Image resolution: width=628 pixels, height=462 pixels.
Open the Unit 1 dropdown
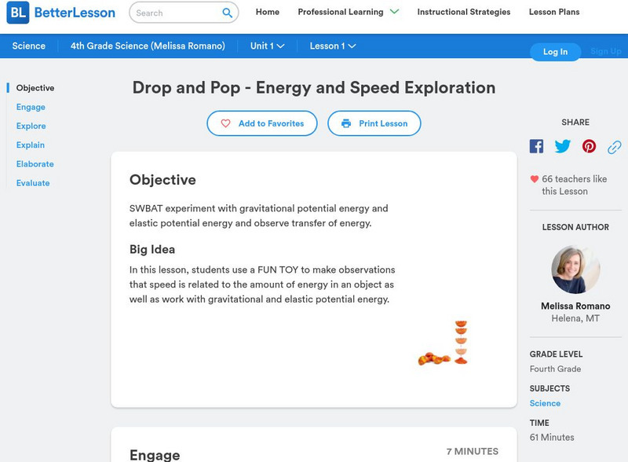click(267, 46)
